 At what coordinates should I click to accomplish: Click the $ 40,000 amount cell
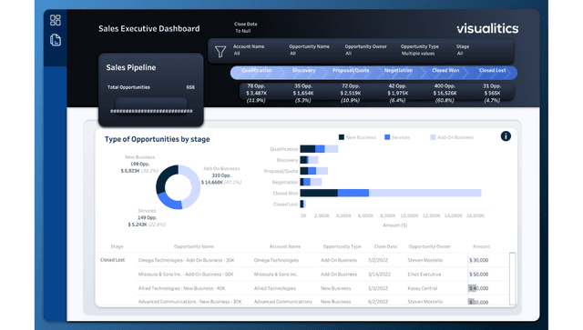coord(479,288)
